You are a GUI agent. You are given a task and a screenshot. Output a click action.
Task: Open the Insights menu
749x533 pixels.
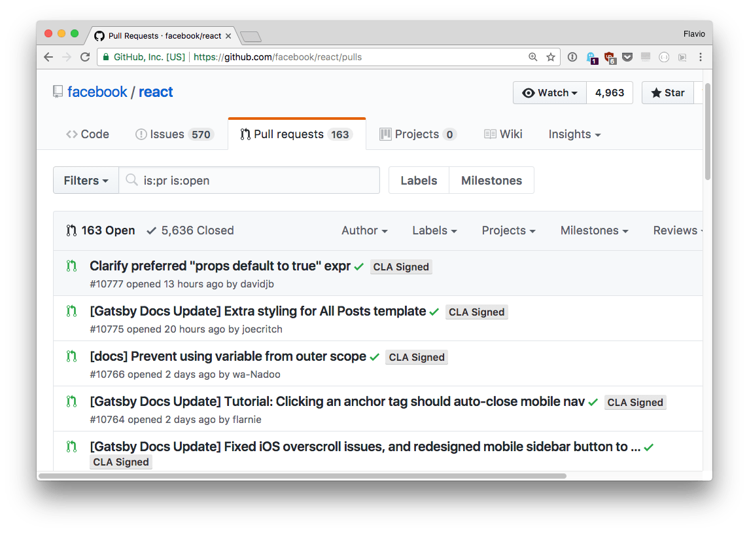(x=573, y=134)
